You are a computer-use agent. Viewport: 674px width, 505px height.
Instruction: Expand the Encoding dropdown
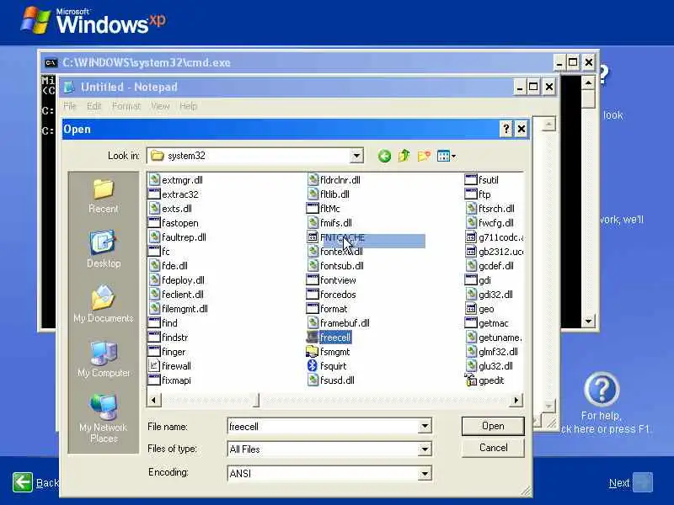(x=425, y=473)
